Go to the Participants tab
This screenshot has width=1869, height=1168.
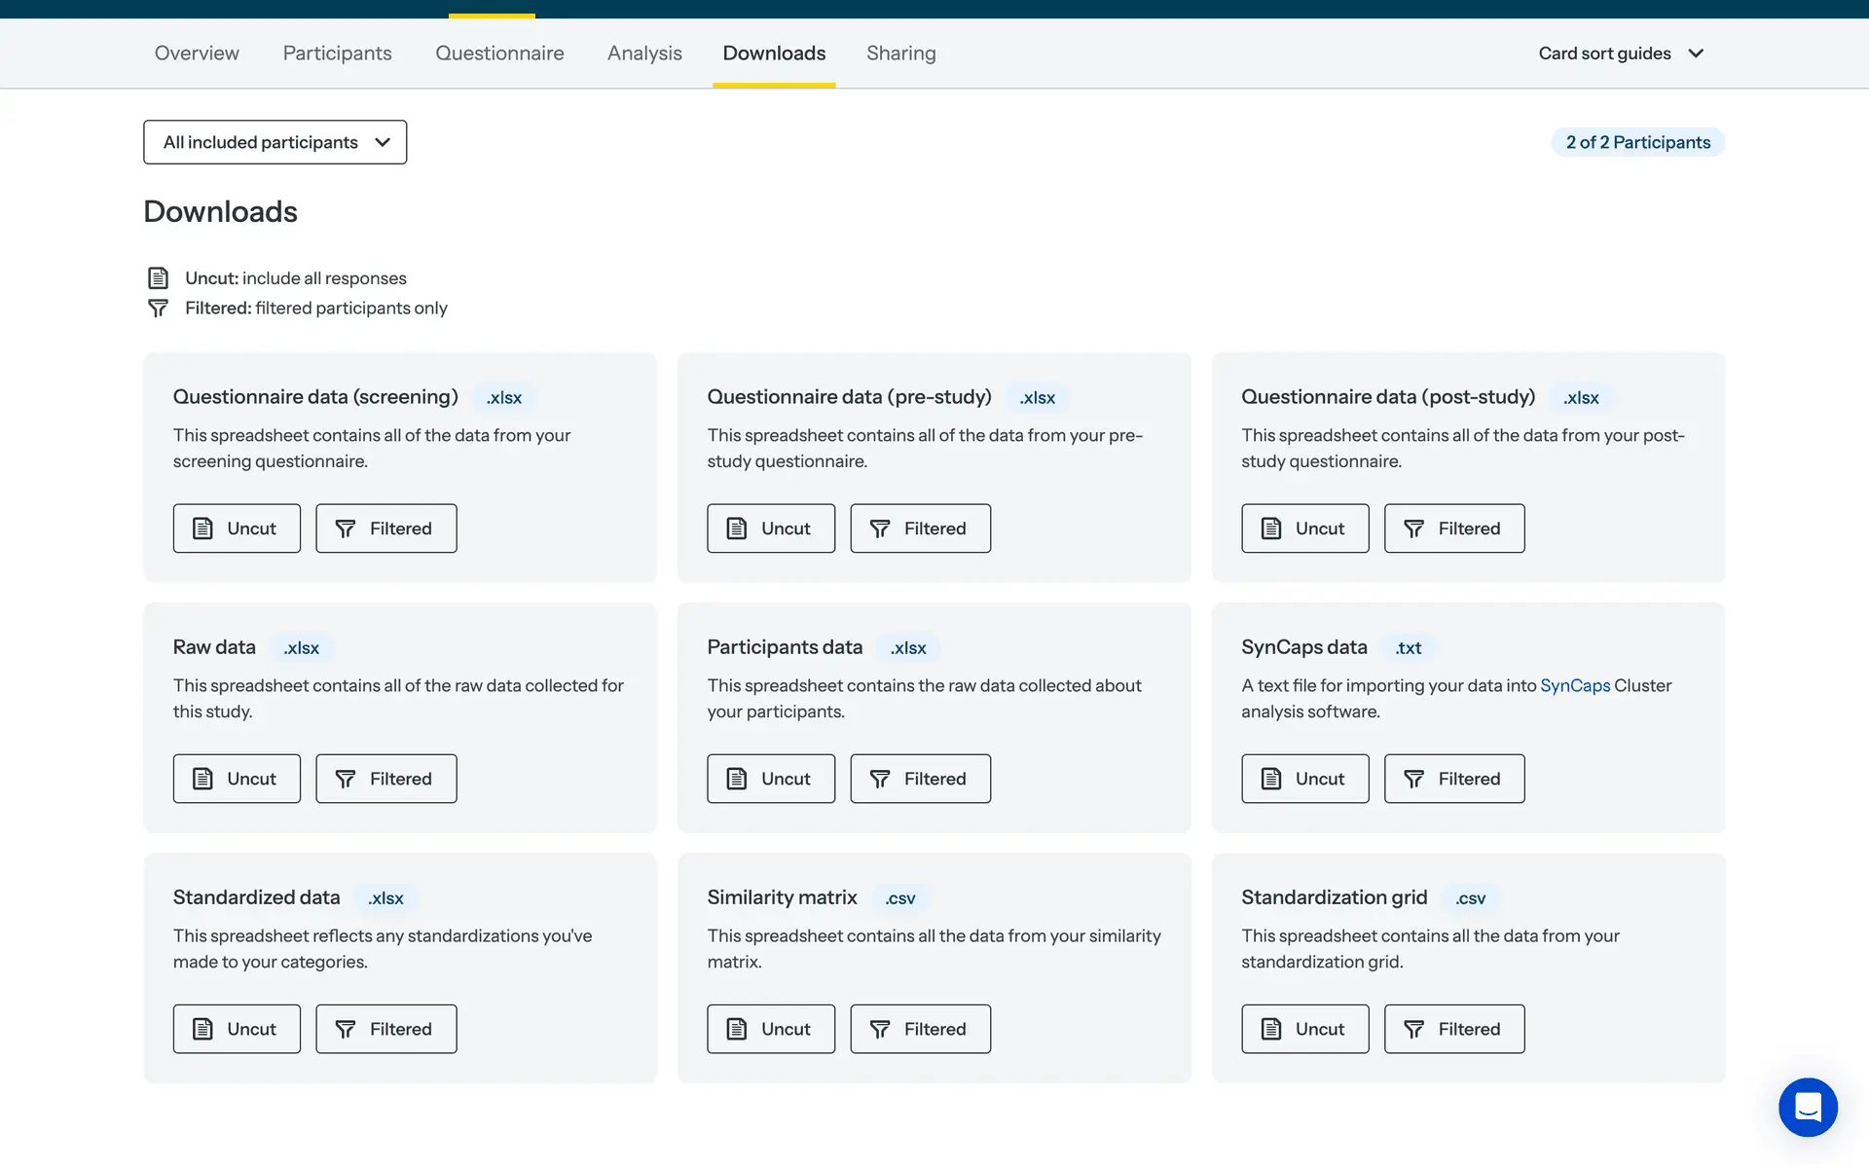tap(337, 54)
